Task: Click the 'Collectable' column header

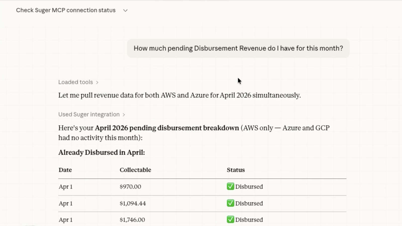Action: (x=135, y=170)
